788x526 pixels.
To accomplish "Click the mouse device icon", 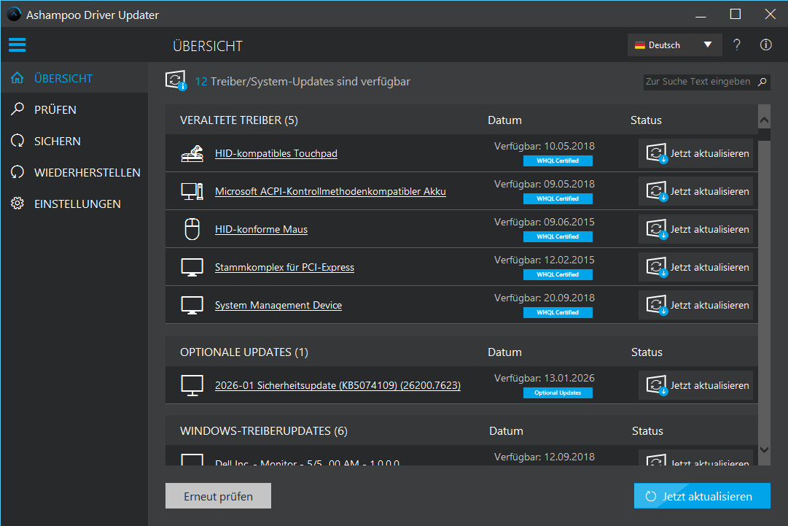I will point(192,230).
